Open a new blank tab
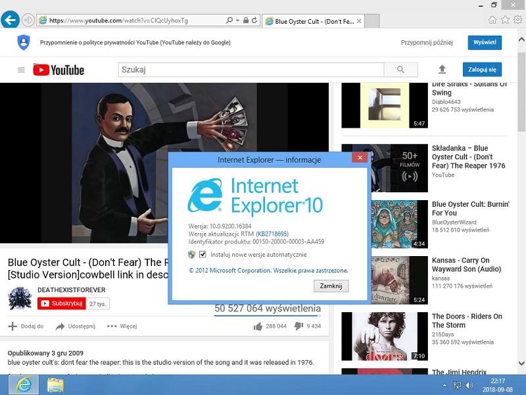526x395 pixels. coord(371,21)
